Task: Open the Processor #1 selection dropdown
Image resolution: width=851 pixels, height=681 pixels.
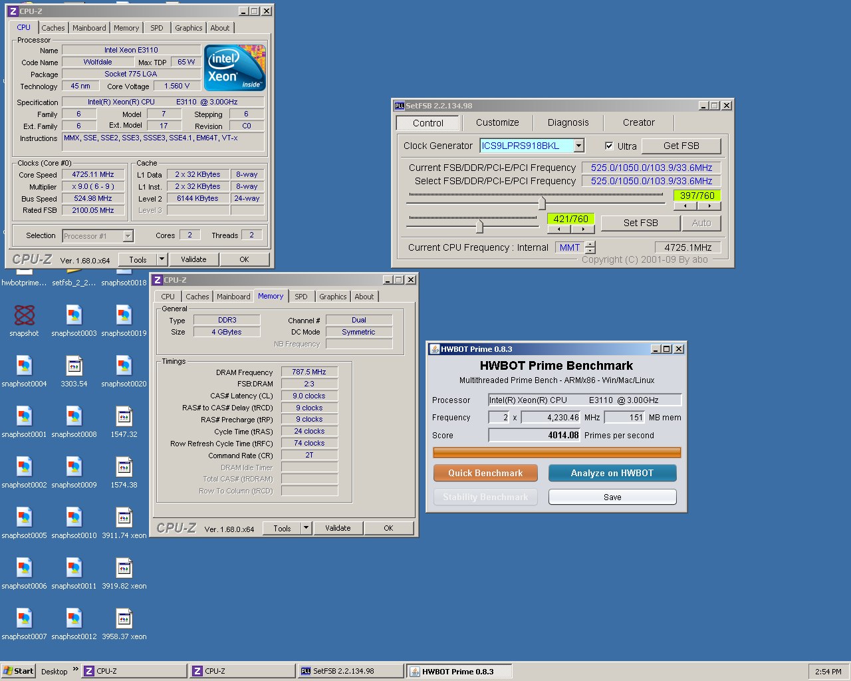Action: [128, 235]
